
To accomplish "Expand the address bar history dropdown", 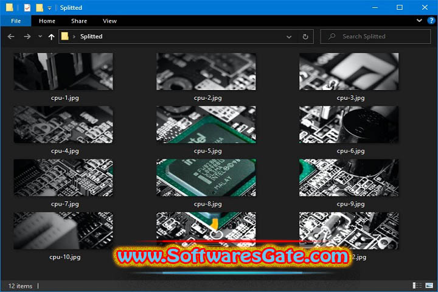I will (289, 36).
